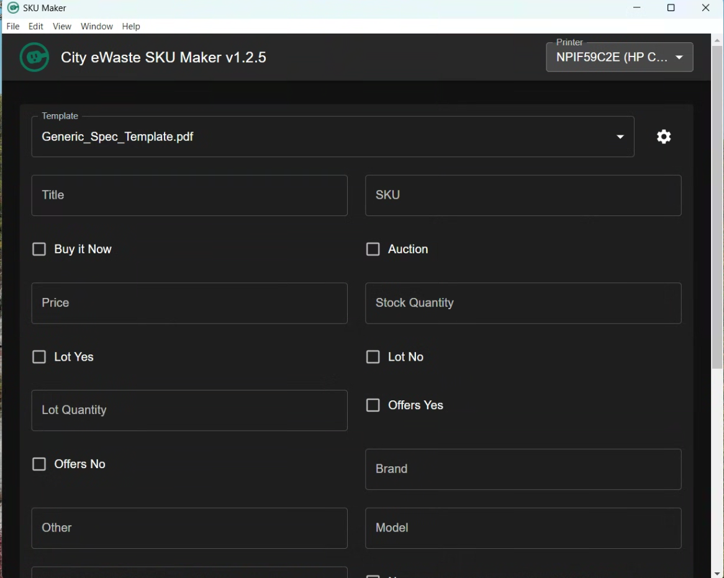Click the scrollbar down arrow
Screen dimensions: 724x578
717,573
